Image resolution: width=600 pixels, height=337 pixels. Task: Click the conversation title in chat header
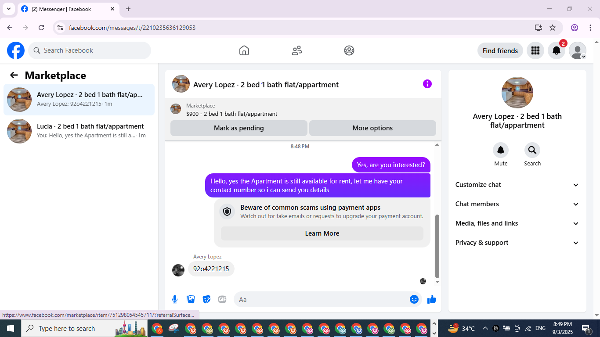[x=266, y=85]
